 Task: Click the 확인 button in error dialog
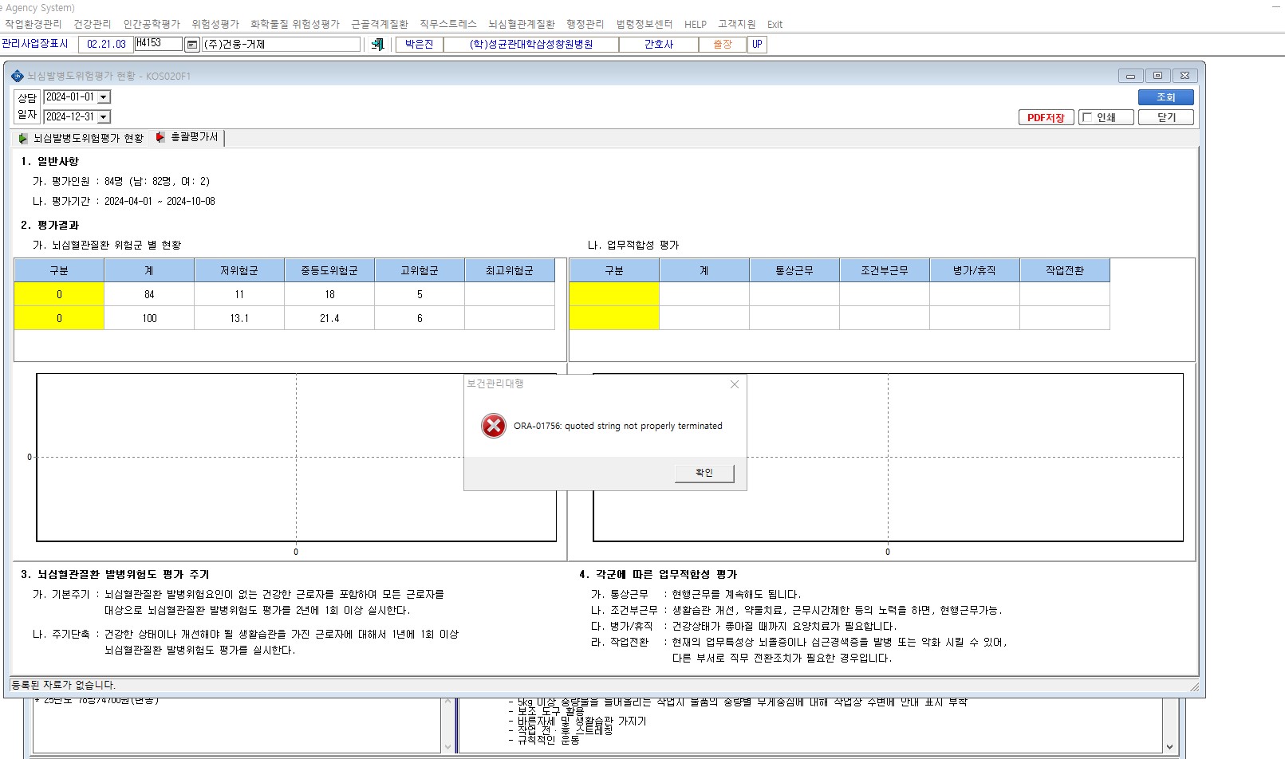704,473
